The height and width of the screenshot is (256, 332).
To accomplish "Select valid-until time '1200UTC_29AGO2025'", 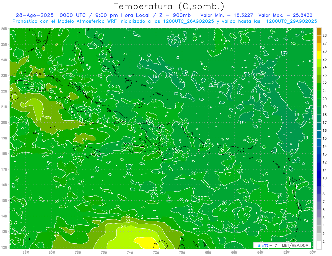I will click(291, 21).
